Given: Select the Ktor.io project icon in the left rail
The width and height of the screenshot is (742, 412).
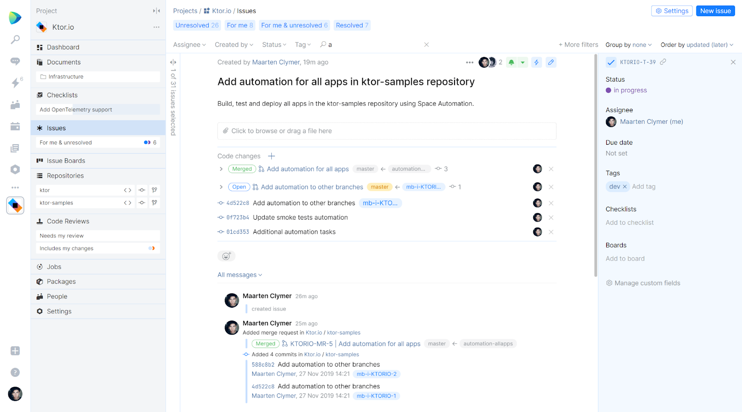Looking at the screenshot, I should pyautogui.click(x=15, y=205).
